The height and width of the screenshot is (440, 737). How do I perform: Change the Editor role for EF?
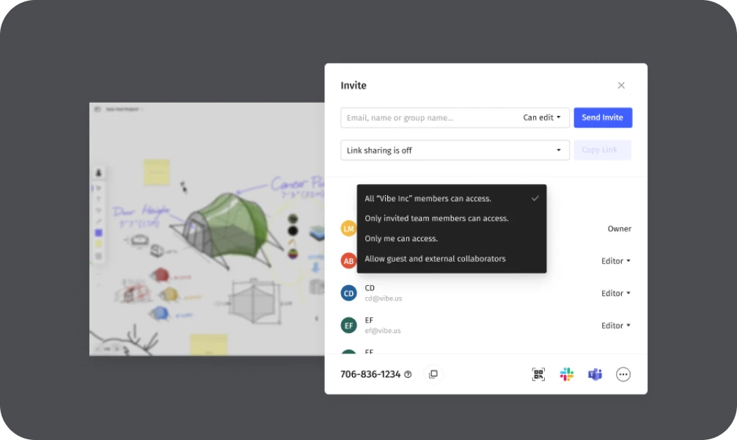point(616,326)
